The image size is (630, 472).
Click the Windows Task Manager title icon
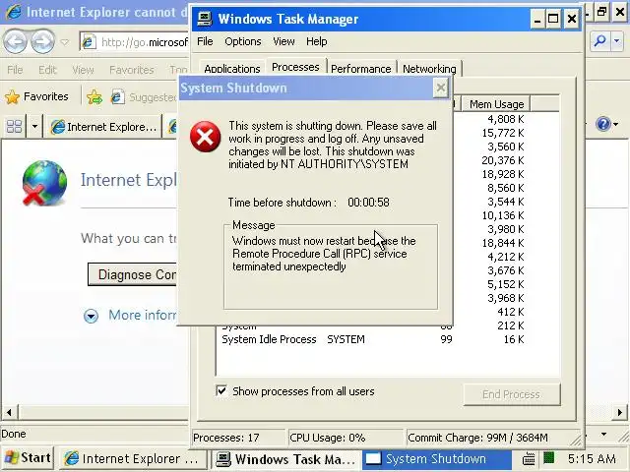pos(204,19)
